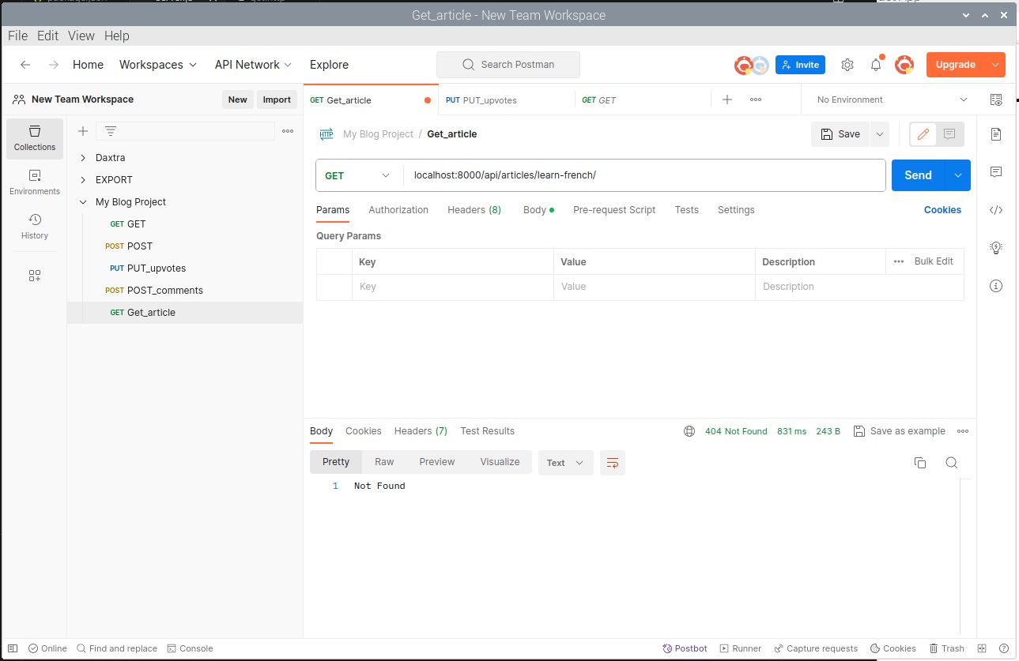Open the environment quick look icon
The image size is (1019, 661).
pos(996,100)
